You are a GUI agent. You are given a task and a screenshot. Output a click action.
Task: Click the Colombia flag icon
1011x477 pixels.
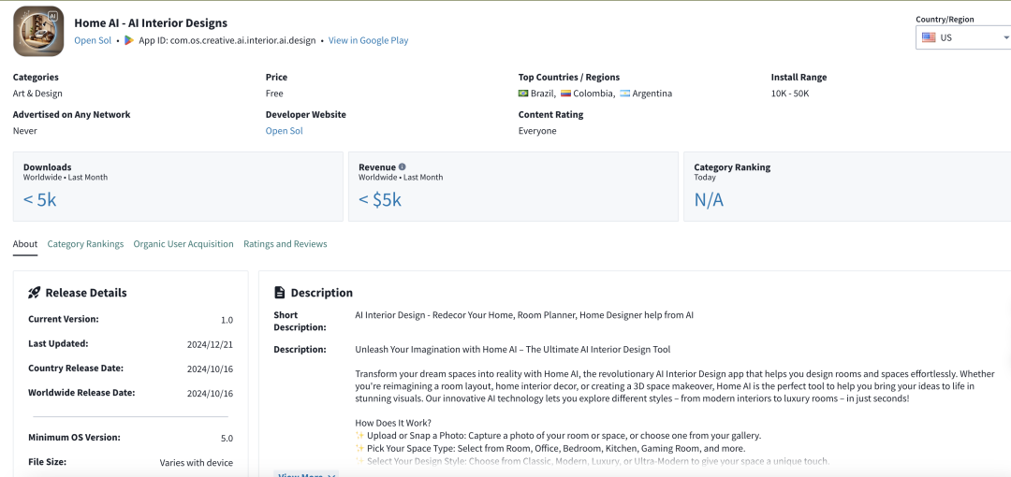[566, 94]
